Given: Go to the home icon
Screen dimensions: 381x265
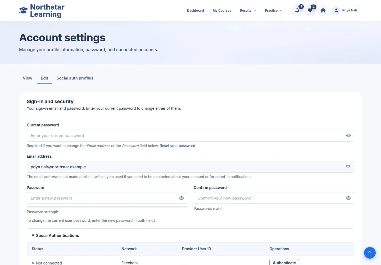Looking at the screenshot, I should [x=323, y=11].
